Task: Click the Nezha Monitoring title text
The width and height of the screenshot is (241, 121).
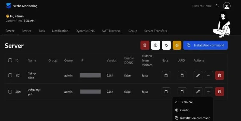Action: pos(25,6)
